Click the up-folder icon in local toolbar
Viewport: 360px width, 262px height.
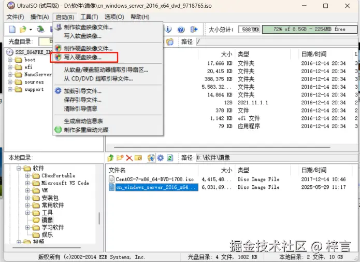point(111,158)
